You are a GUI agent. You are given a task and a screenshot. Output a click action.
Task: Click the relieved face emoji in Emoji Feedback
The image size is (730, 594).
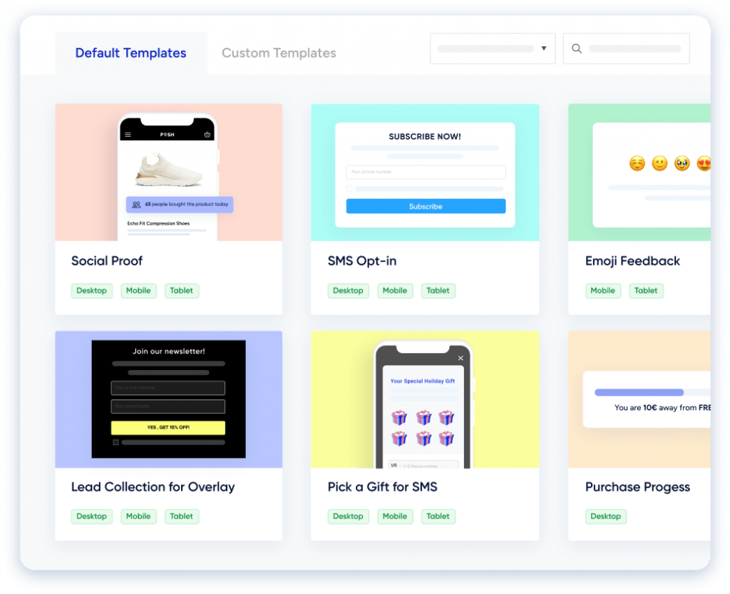[637, 163]
